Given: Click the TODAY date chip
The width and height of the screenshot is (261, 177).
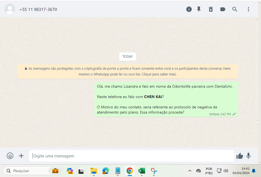Looking at the screenshot, I should tap(128, 57).
